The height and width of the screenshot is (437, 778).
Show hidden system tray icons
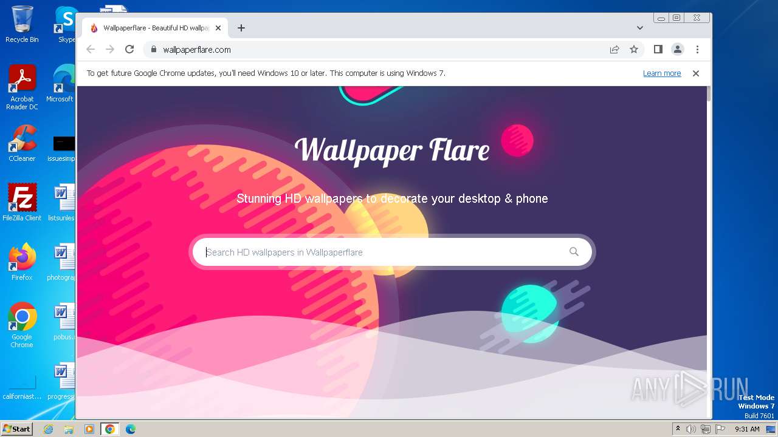point(678,429)
